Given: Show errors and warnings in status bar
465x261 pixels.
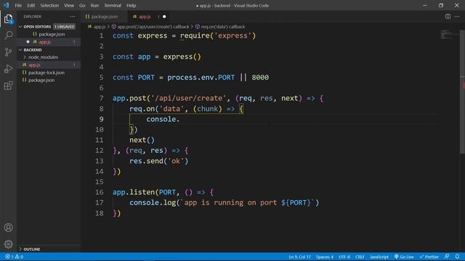Looking at the screenshot, I should (x=14, y=257).
